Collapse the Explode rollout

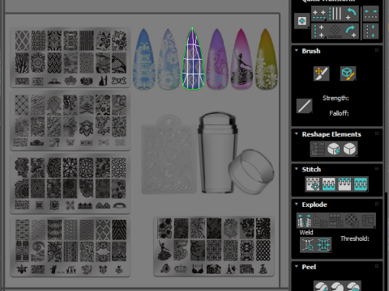(x=297, y=204)
